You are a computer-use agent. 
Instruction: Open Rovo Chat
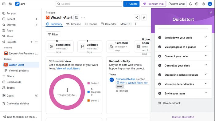(x=177, y=4)
